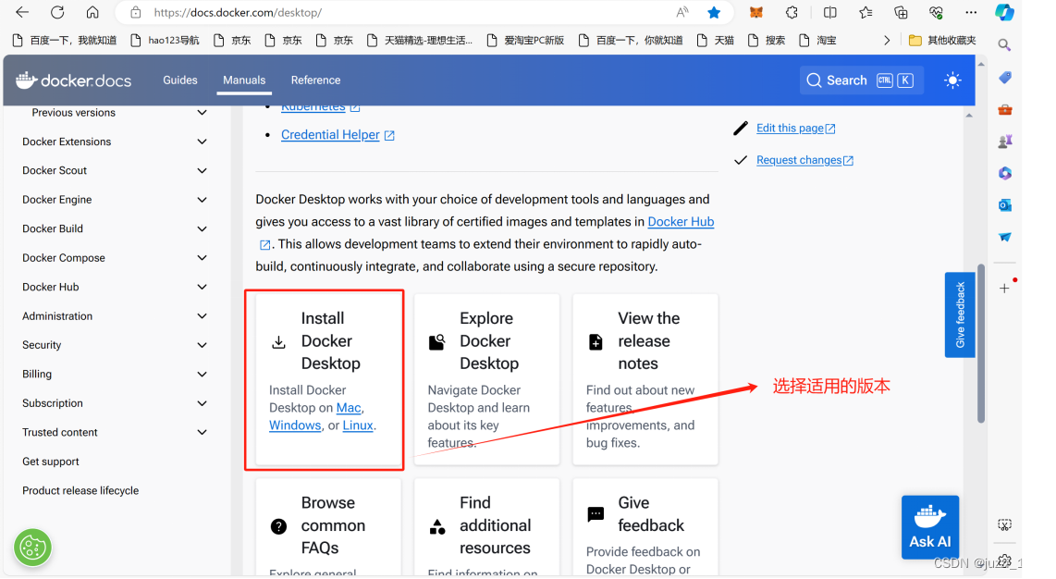The height and width of the screenshot is (579, 1056).
Task: Open browser essentials heart icon
Action: 936,12
